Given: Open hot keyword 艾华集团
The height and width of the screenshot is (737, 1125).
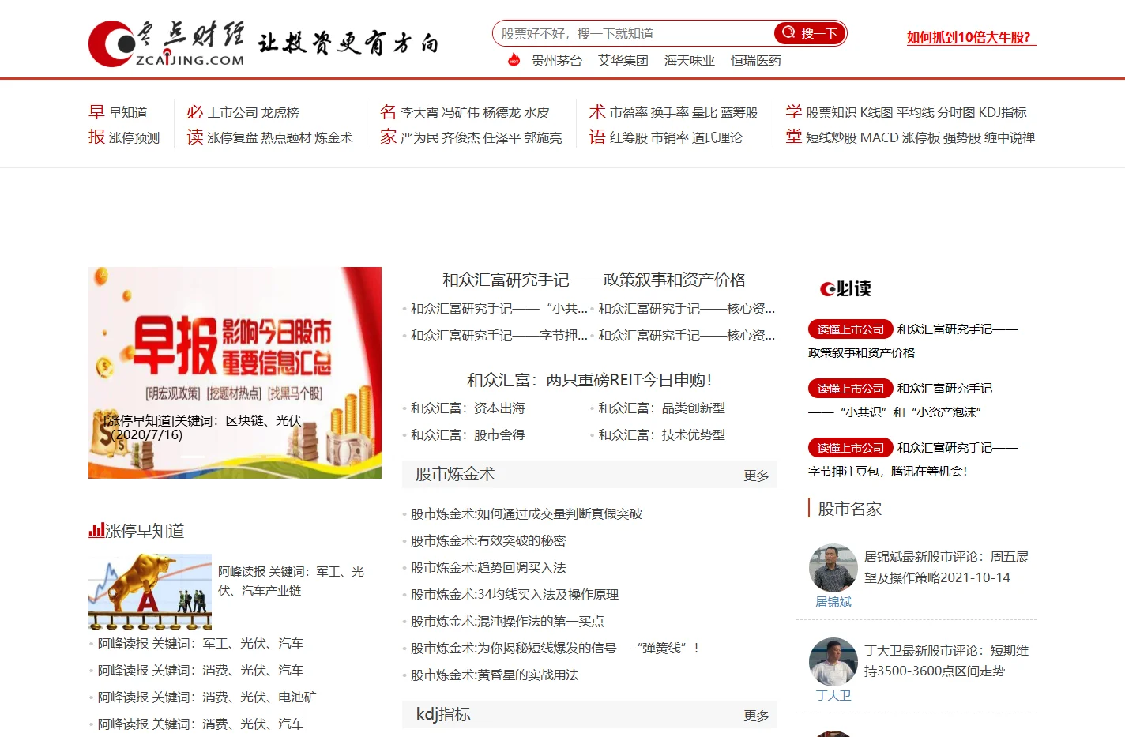Looking at the screenshot, I should tap(623, 61).
